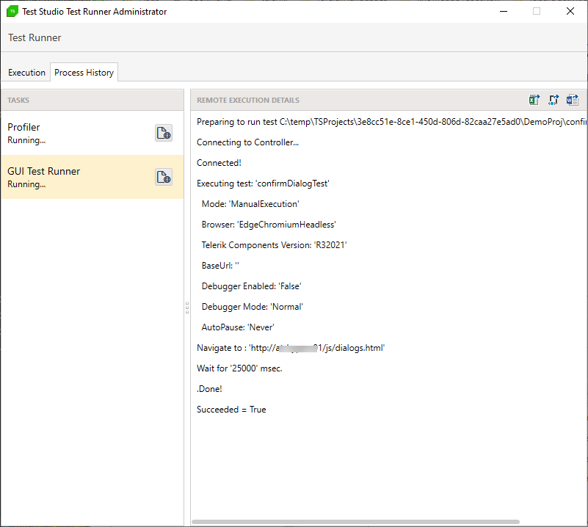Click the 'Navigate to' dialogs.html line

click(x=291, y=348)
